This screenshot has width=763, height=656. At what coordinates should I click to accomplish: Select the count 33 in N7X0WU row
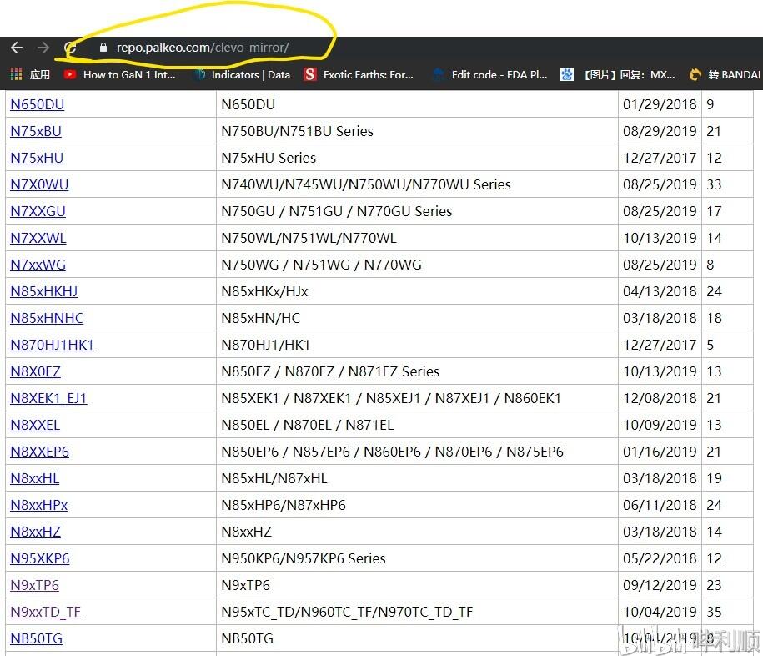(714, 185)
